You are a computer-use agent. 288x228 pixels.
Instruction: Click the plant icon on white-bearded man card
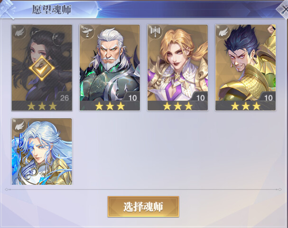87,32
